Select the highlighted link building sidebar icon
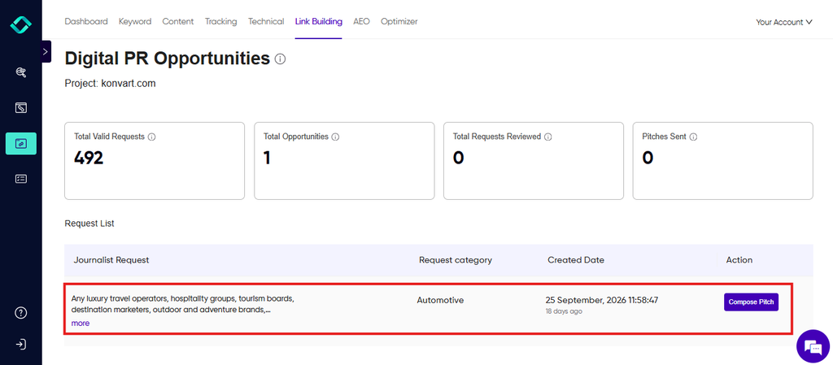 click(x=20, y=143)
